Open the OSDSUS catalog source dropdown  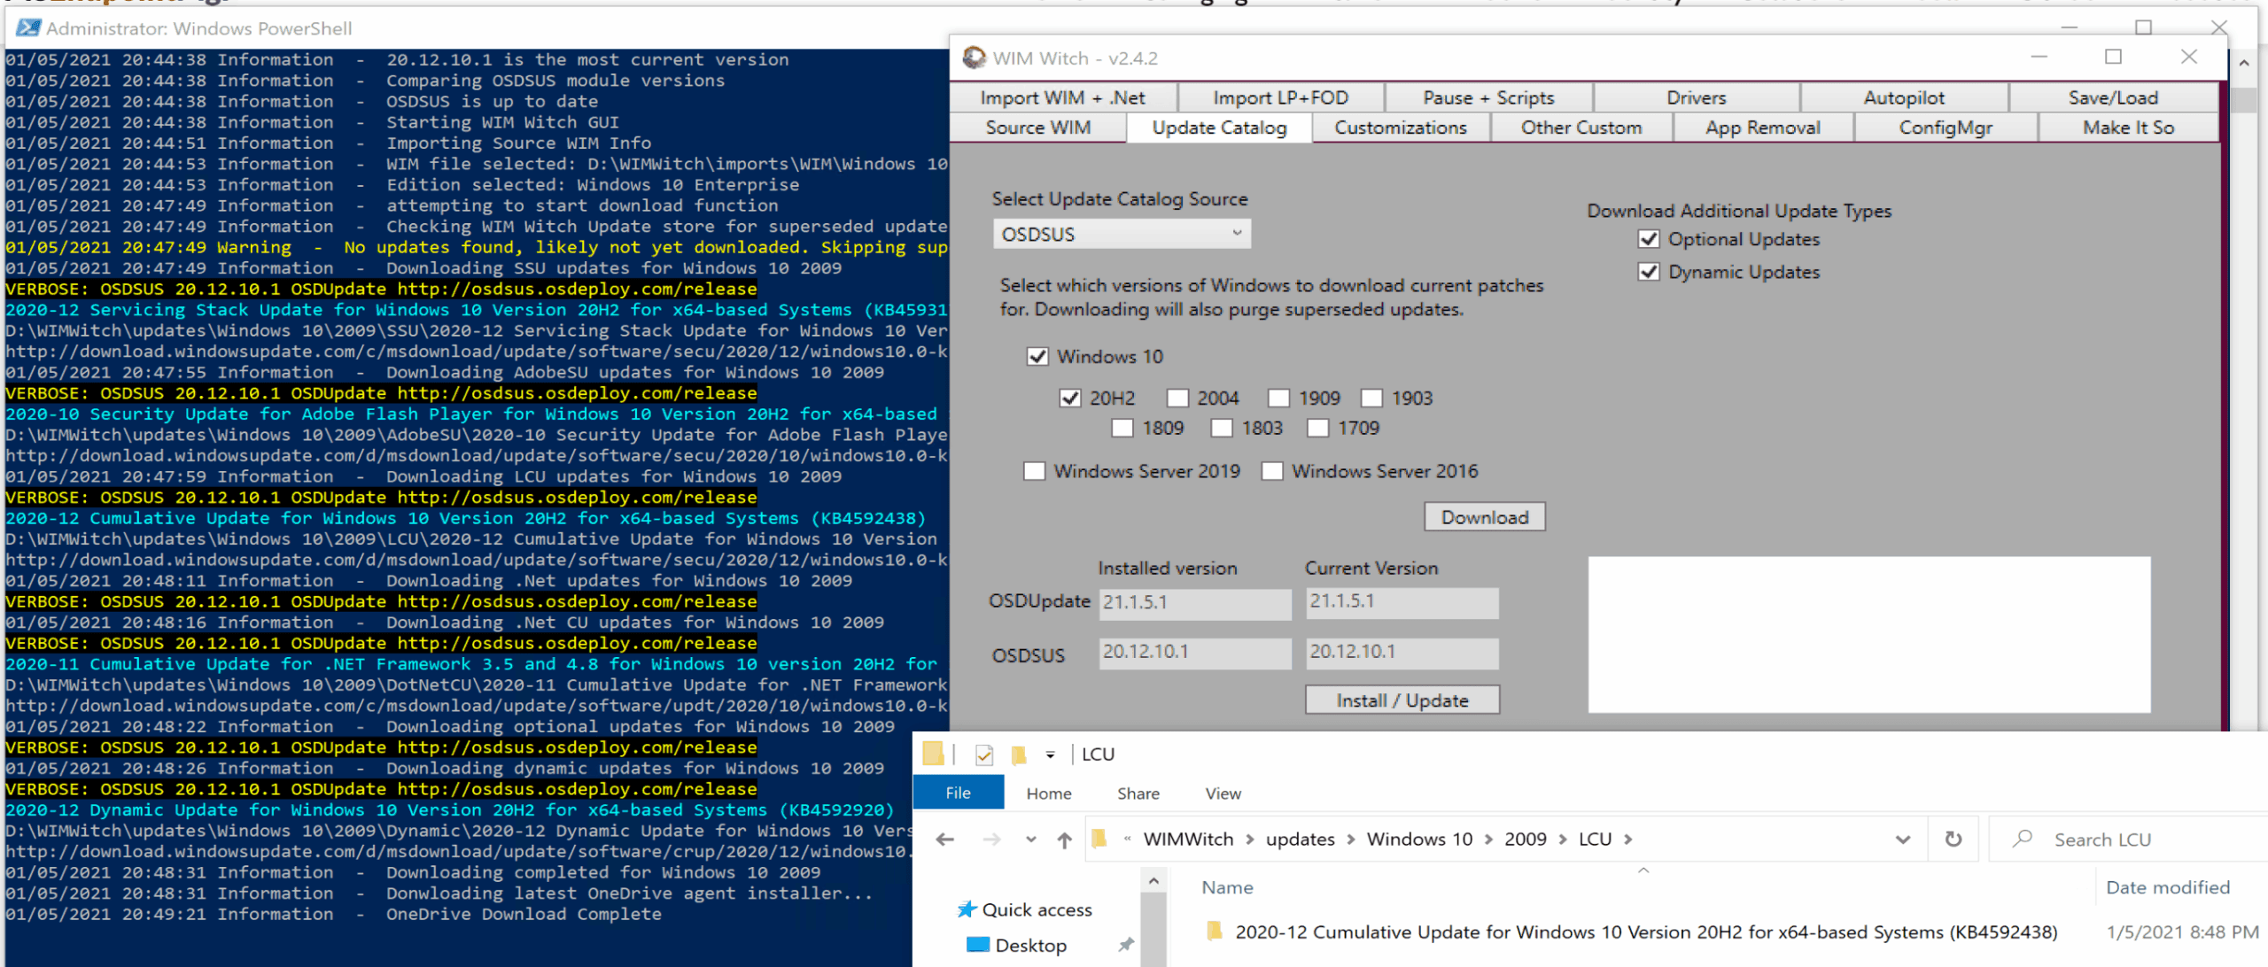[1122, 234]
